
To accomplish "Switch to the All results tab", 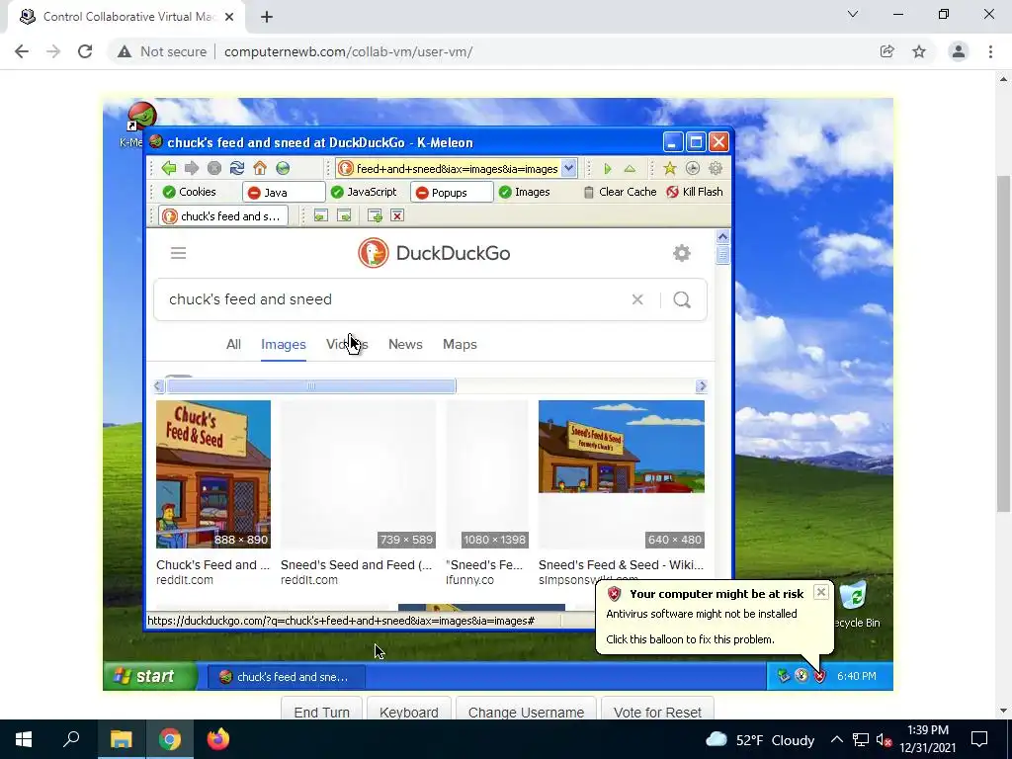I will [233, 345].
